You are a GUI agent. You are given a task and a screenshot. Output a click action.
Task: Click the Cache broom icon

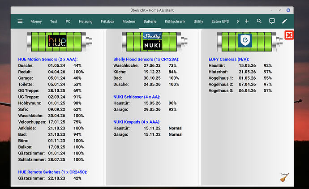coord(284,177)
